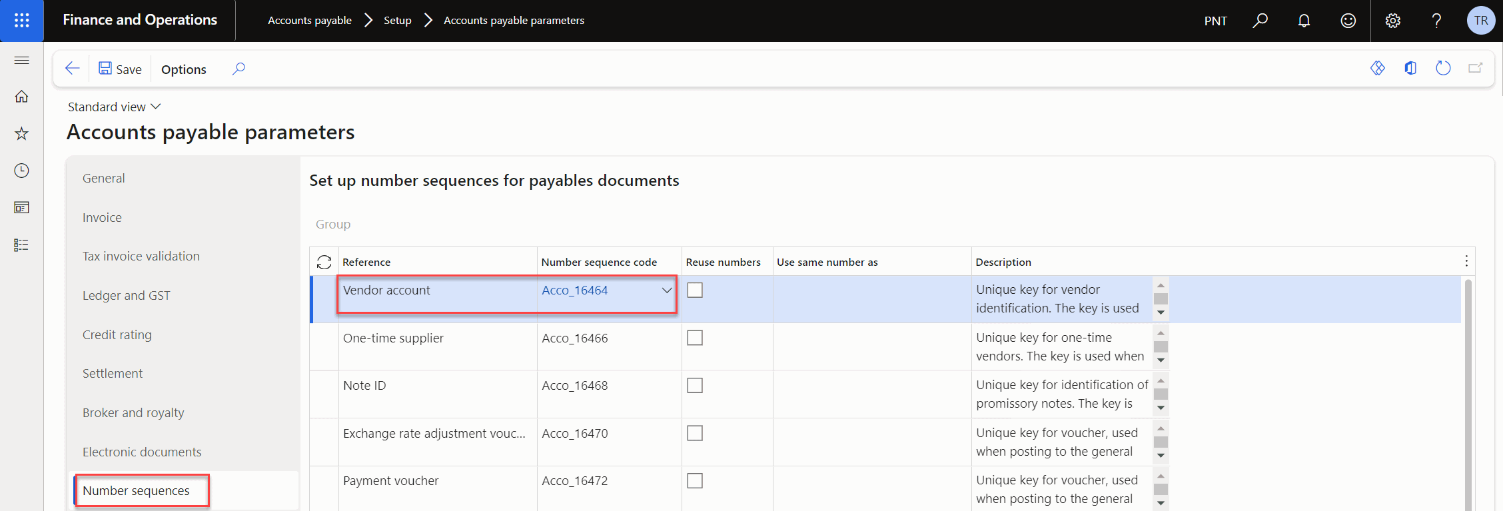Open Workspaces icon in sidebar

pyautogui.click(x=21, y=208)
